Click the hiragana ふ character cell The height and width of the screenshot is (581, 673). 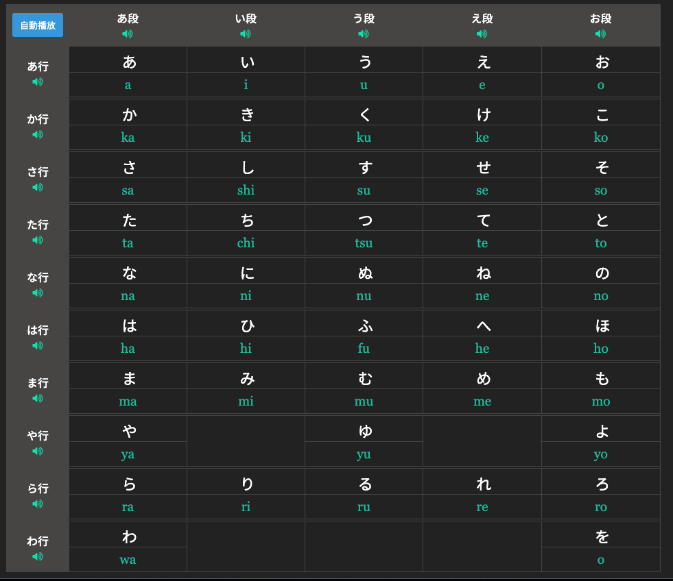364,325
